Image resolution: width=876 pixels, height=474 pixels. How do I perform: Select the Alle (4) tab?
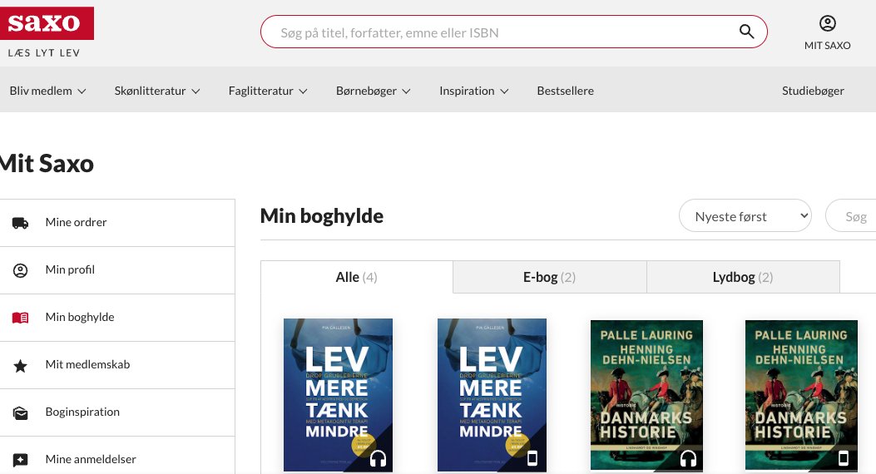point(356,277)
